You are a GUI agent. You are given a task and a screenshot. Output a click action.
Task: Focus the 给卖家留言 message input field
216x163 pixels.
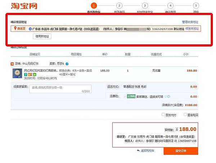coord(60,89)
